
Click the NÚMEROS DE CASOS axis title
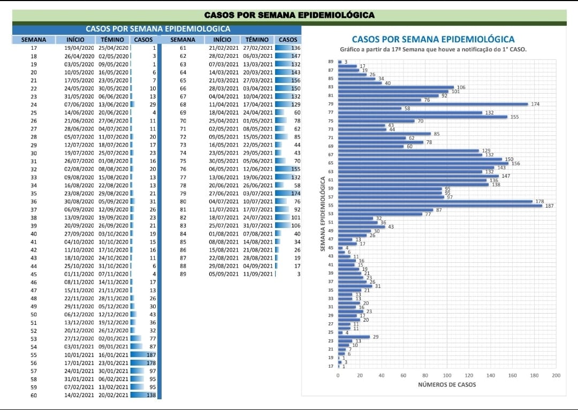pos(446,385)
